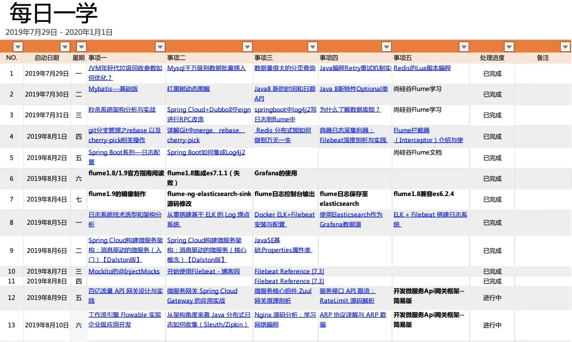Open link Spring Boot系列—日志配置
This screenshot has height=342, width=572.
(x=124, y=157)
